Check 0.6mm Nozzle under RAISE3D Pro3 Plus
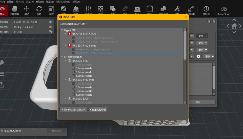The height and width of the screenshot is (139, 243). pyautogui.click(x=73, y=87)
